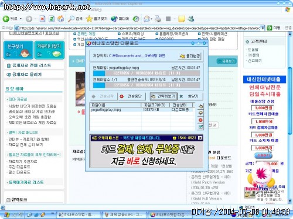Open 공개자료 올리기 upload link
The width and height of the screenshot is (293, 219).
pyautogui.click(x=26, y=75)
